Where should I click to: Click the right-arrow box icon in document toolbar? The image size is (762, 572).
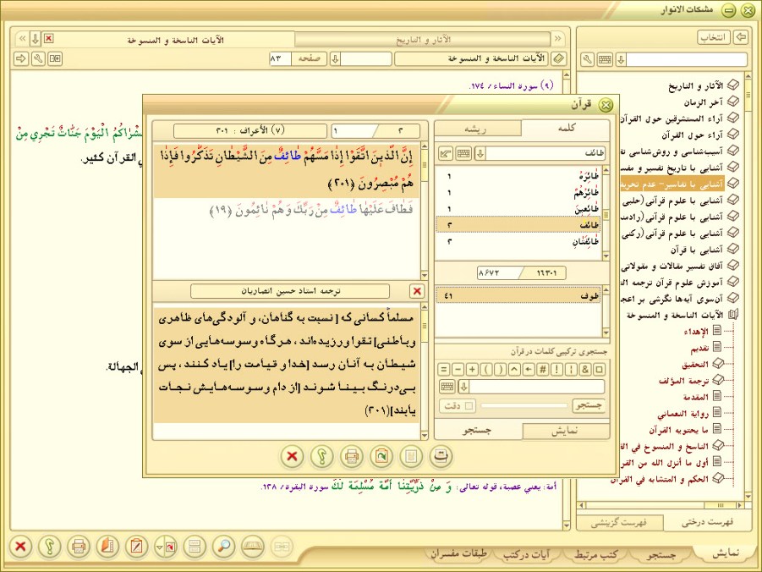21,59
